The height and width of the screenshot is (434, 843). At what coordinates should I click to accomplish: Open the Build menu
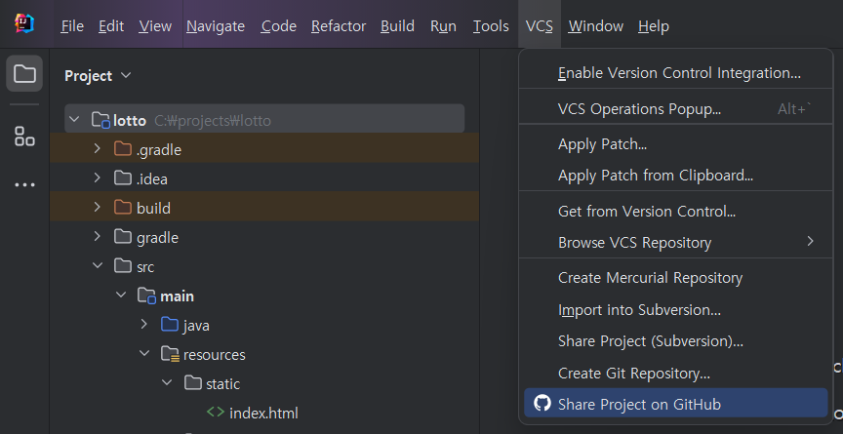coord(397,25)
